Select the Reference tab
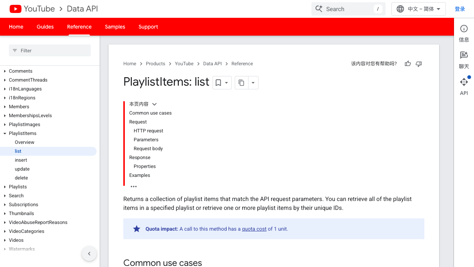This screenshot has height=267, width=474. (79, 27)
